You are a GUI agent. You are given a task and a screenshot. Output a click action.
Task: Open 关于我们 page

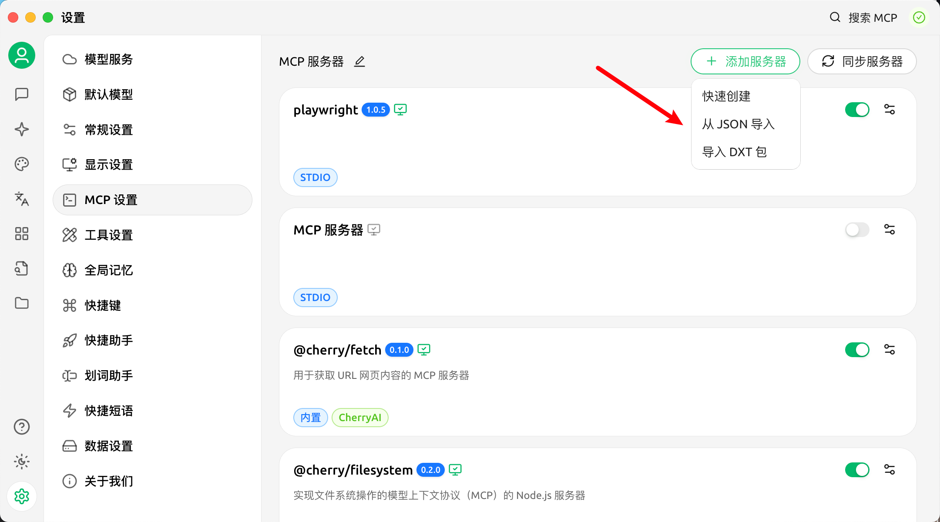click(152, 481)
